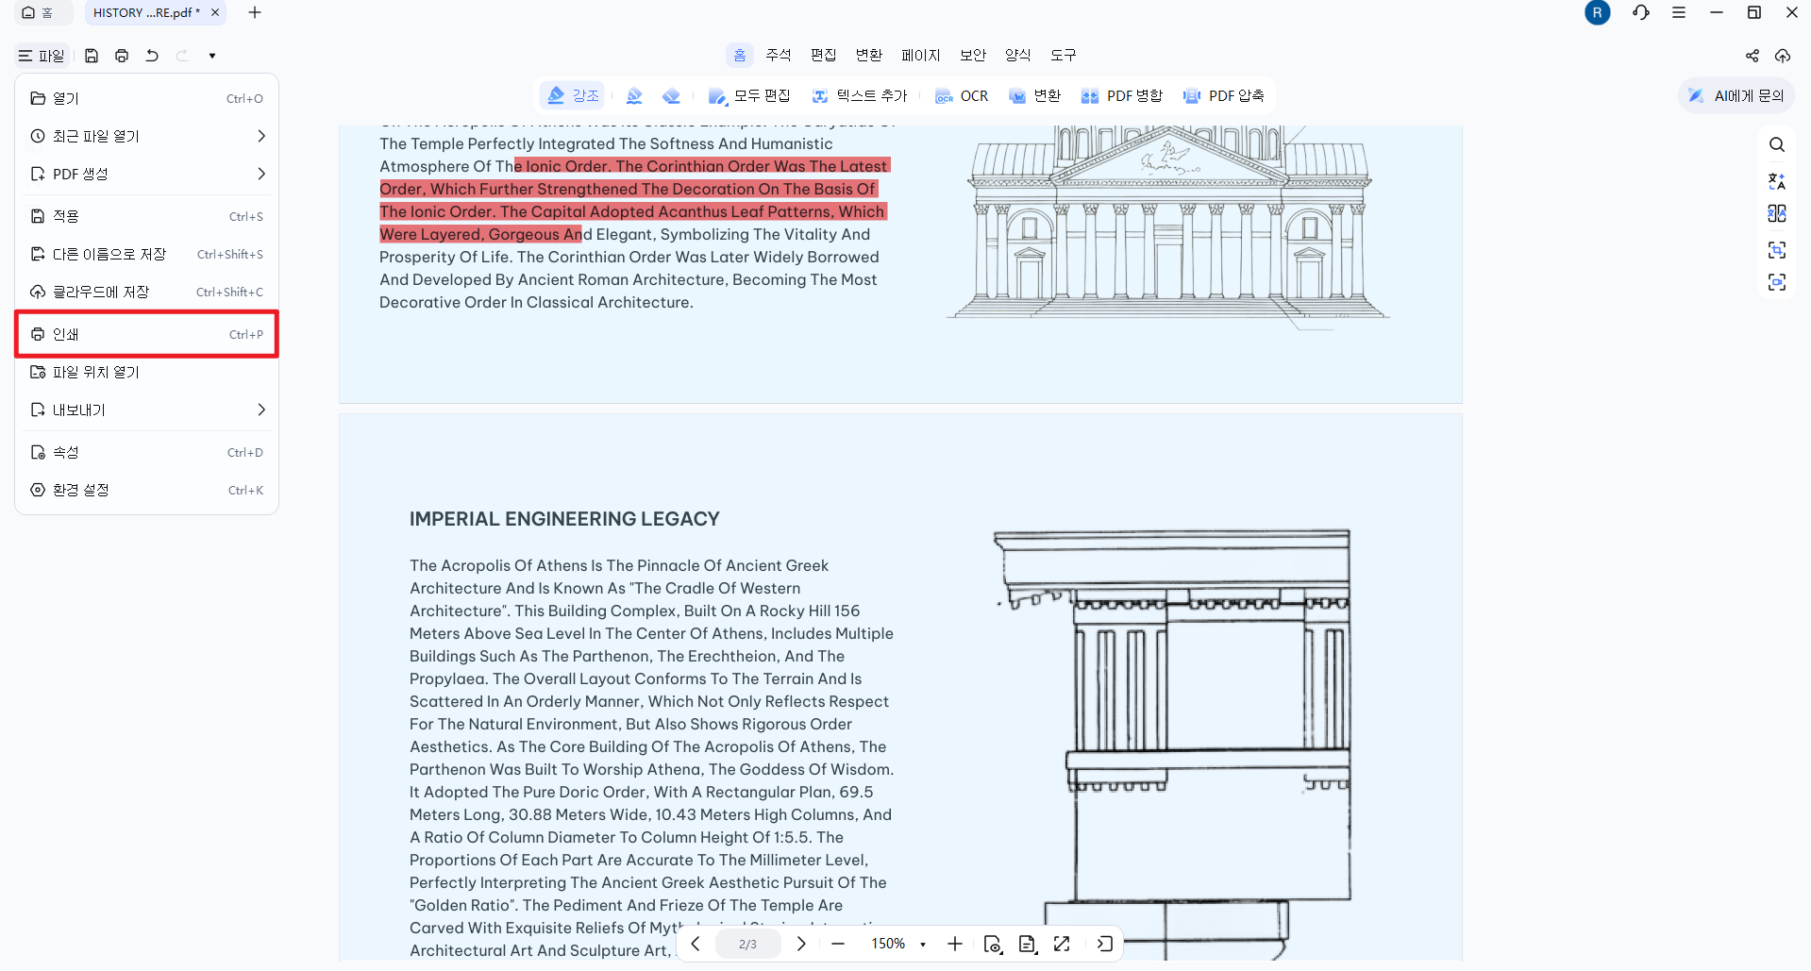This screenshot has height=971, width=1811.
Task: Zoom in with the plus button
Action: [x=955, y=944]
